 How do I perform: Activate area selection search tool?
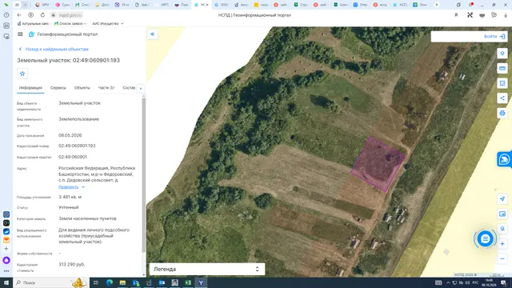(502, 83)
